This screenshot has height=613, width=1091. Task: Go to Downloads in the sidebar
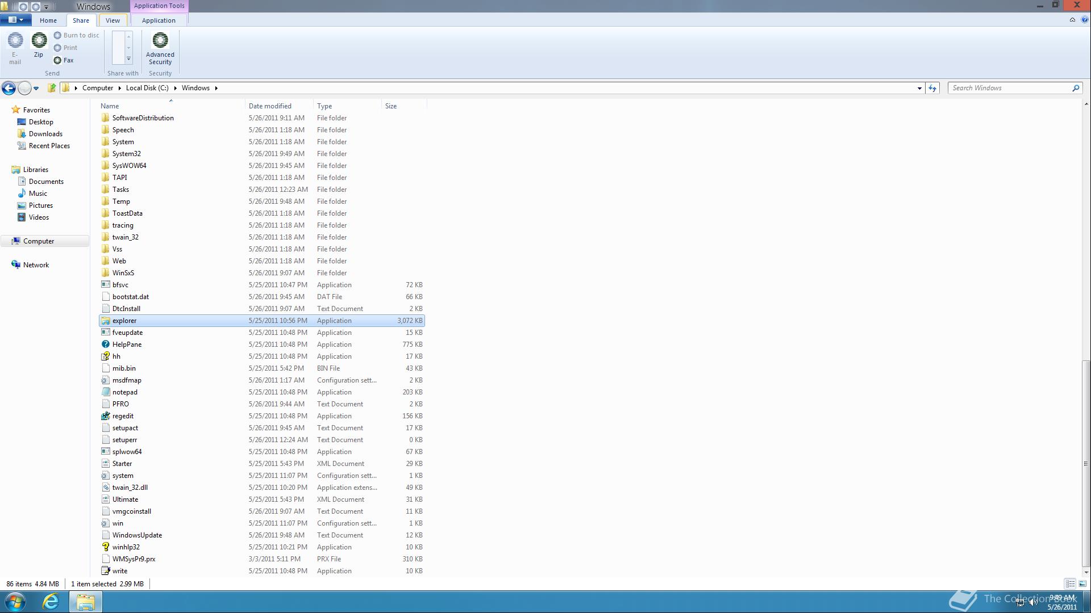[x=45, y=133]
